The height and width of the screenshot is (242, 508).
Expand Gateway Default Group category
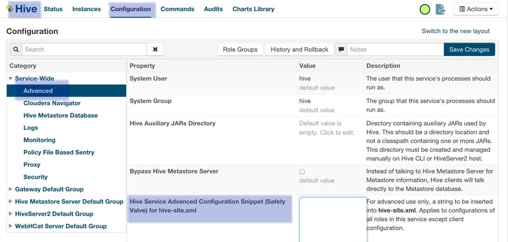point(11,189)
